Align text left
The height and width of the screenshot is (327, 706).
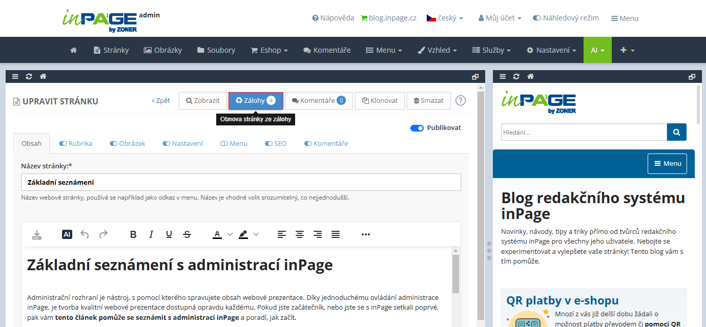282,234
